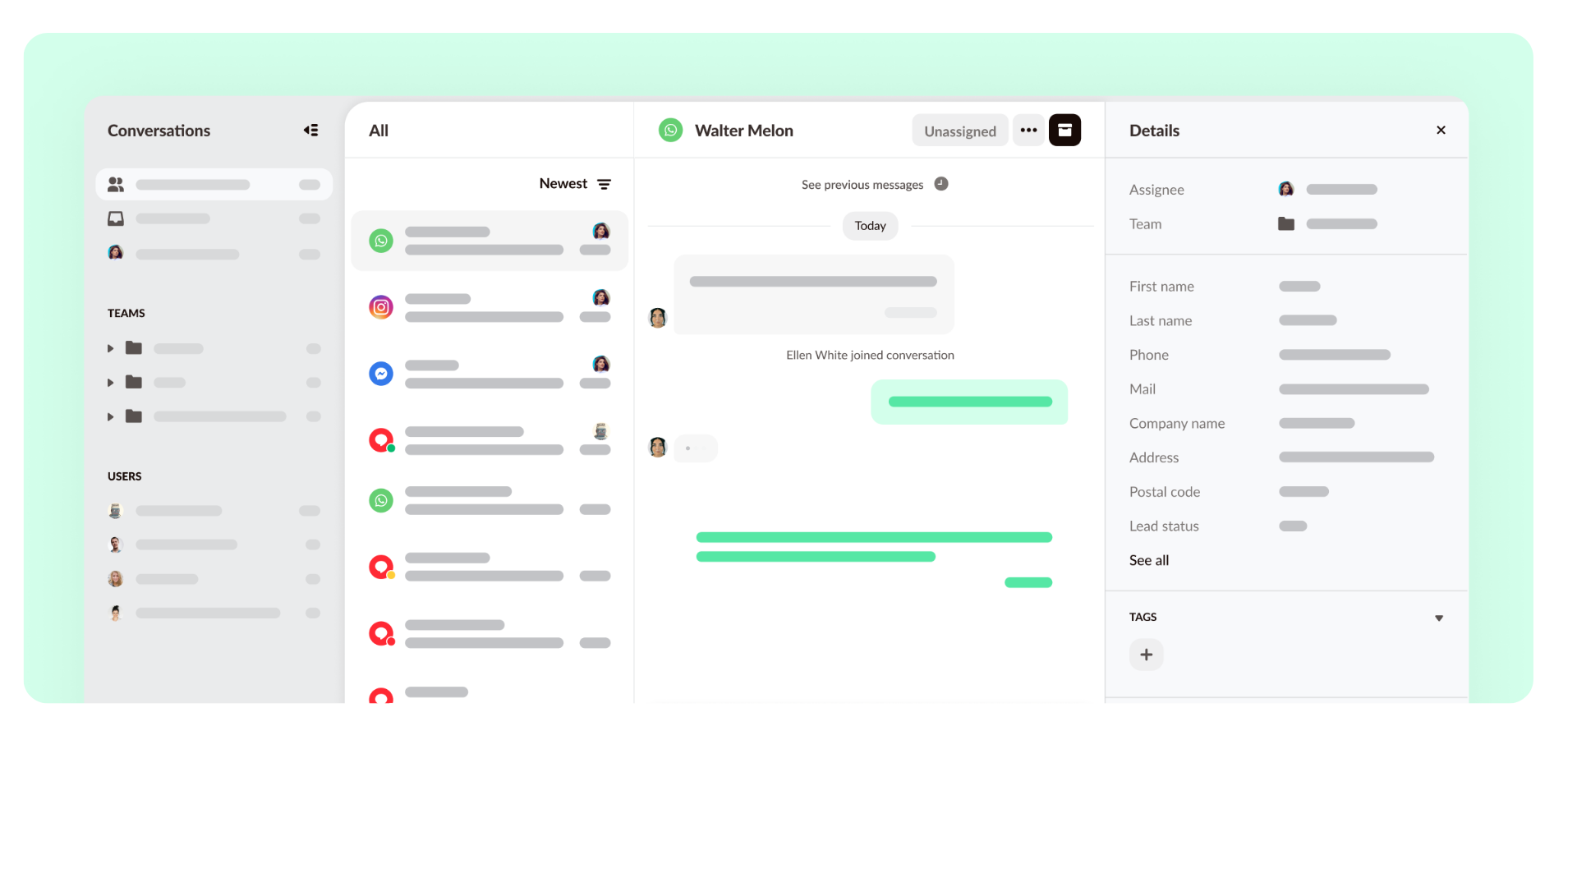
Task: Toggle the Lead status switch in Details
Action: pos(1291,526)
